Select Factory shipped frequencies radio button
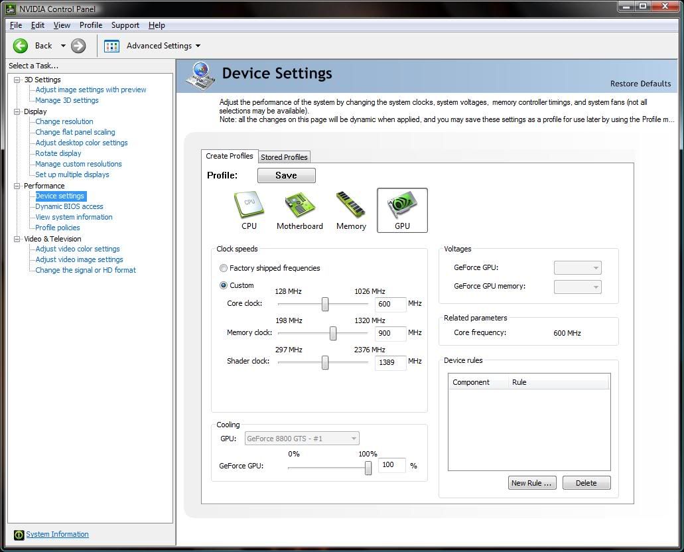This screenshot has width=684, height=552. click(224, 268)
